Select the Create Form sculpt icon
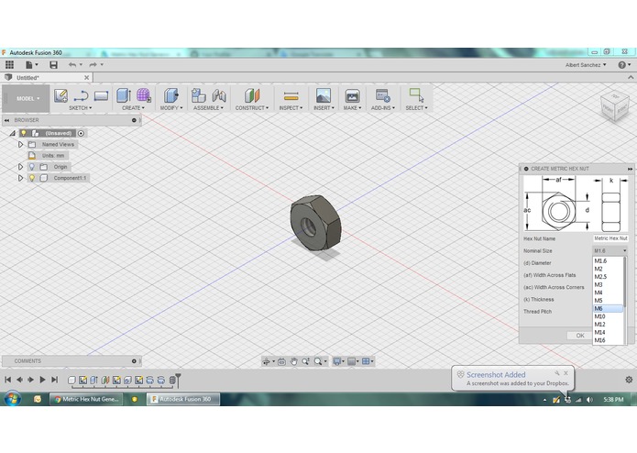This screenshot has width=637, height=453. point(143,96)
